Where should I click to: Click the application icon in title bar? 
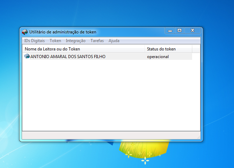(25, 32)
